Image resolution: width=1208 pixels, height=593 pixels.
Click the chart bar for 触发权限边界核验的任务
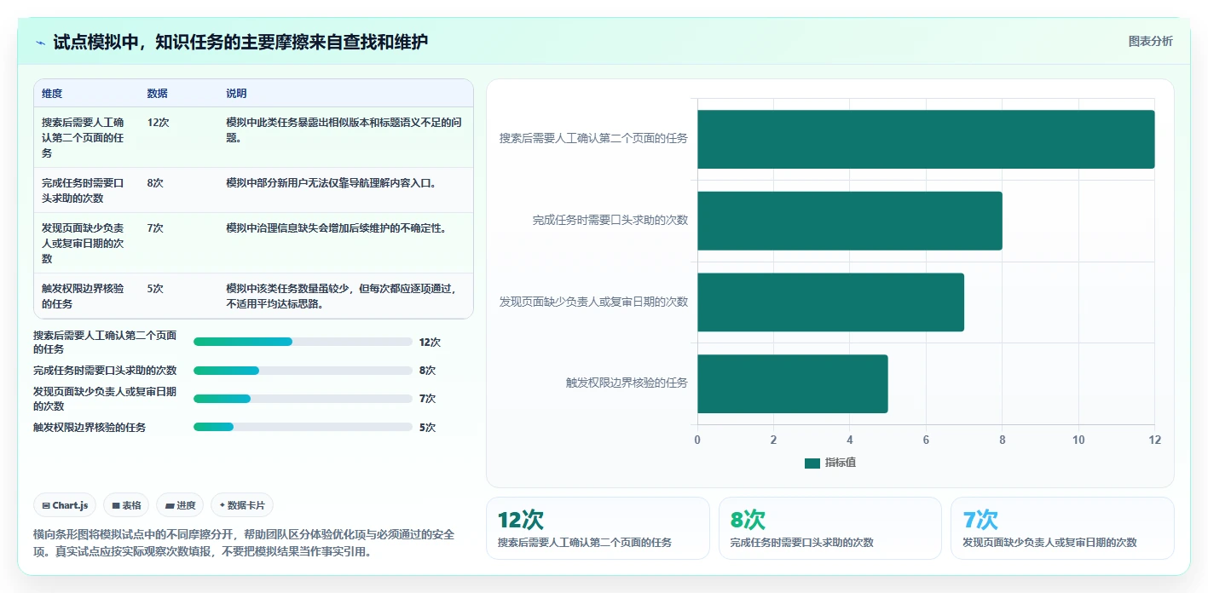coord(793,384)
